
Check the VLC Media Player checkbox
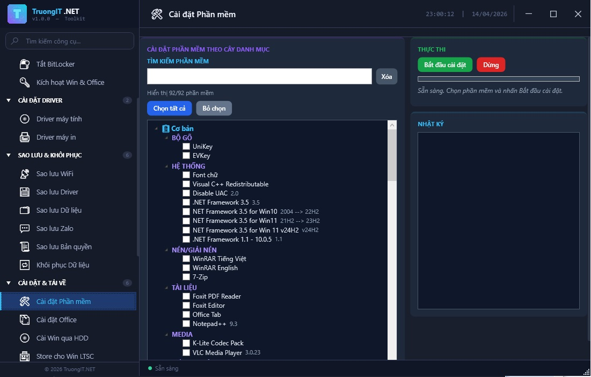[186, 353]
